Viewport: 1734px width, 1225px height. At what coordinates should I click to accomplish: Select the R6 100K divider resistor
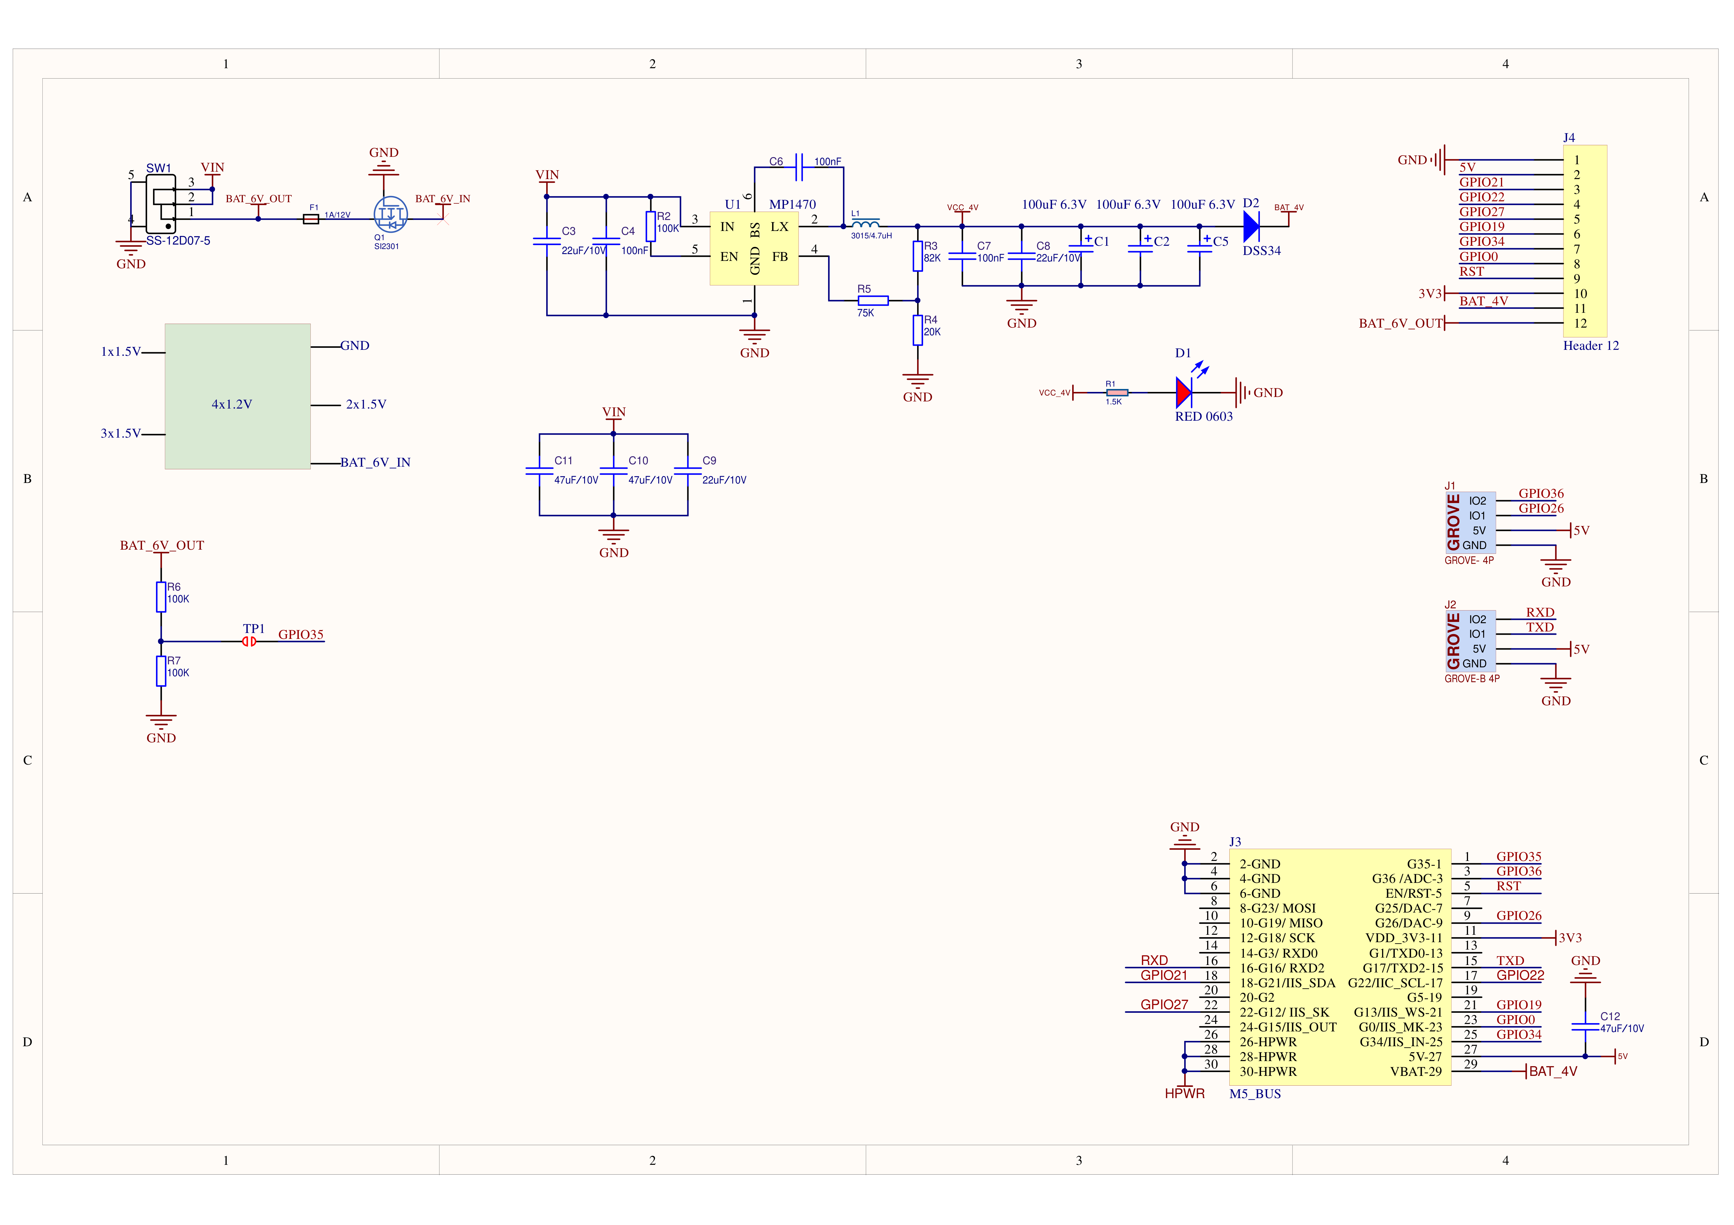click(x=161, y=597)
